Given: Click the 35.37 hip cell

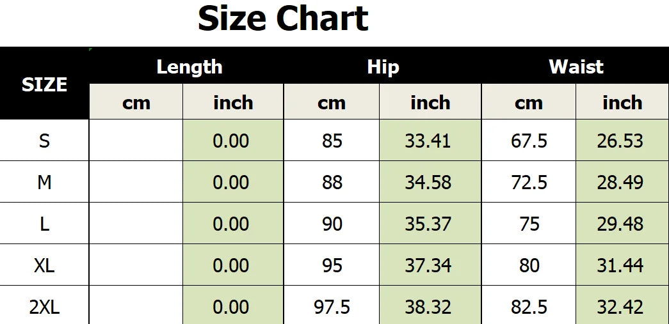Looking at the screenshot, I should pos(428,224).
